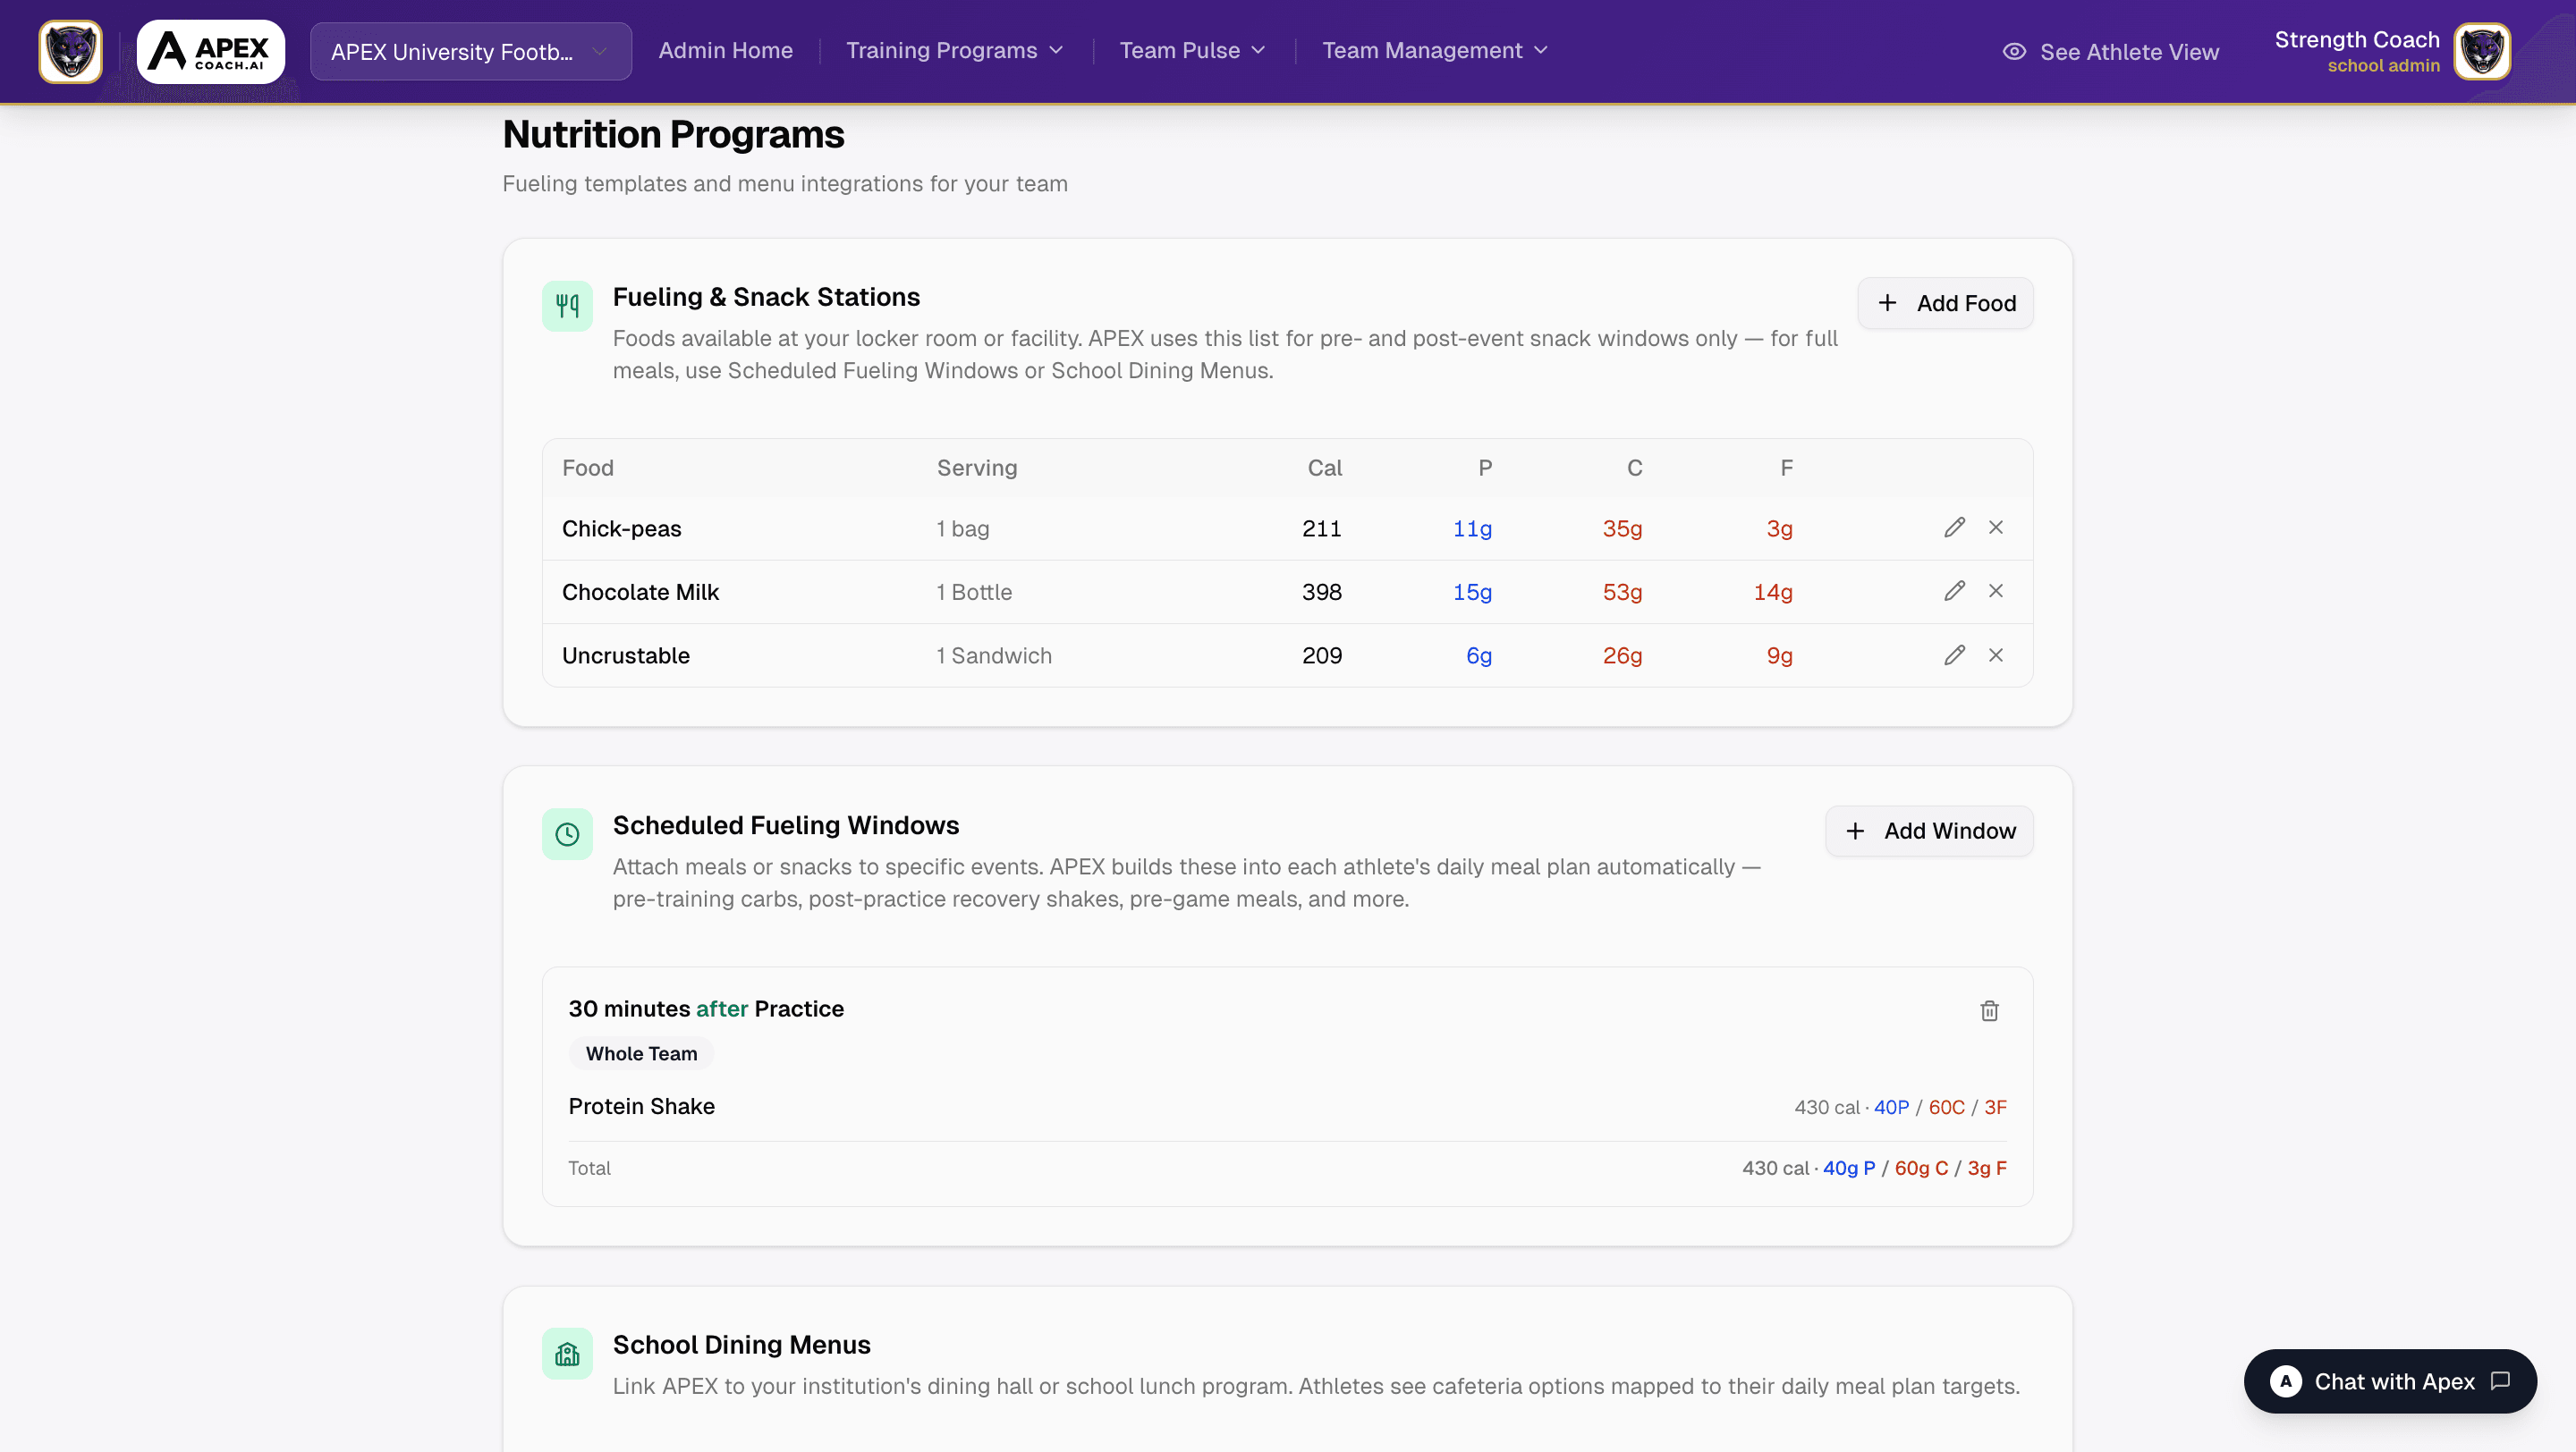
Task: Edit the Uncrustable row with pencil icon
Action: 1954,655
